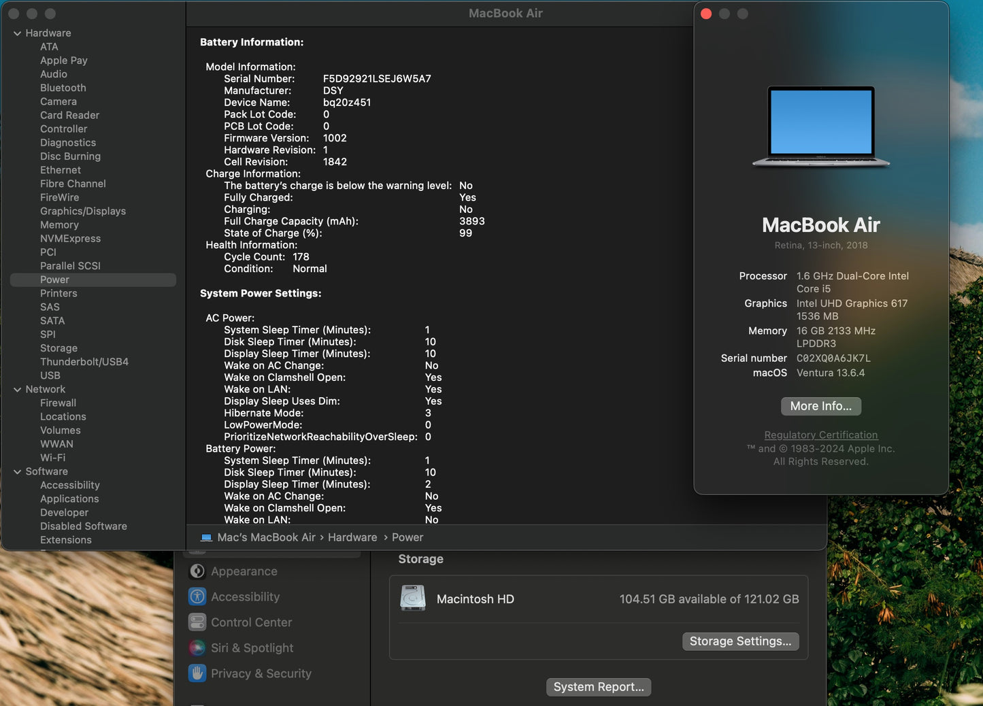Click the System Report... button

(598, 687)
